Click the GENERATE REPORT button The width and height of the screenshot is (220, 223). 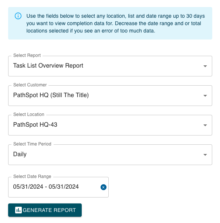(x=45, y=210)
